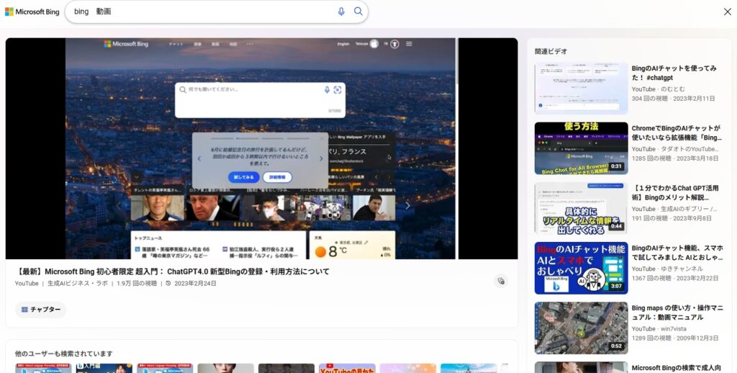Click the save video icon beside the title
The width and height of the screenshot is (737, 373).
(501, 281)
